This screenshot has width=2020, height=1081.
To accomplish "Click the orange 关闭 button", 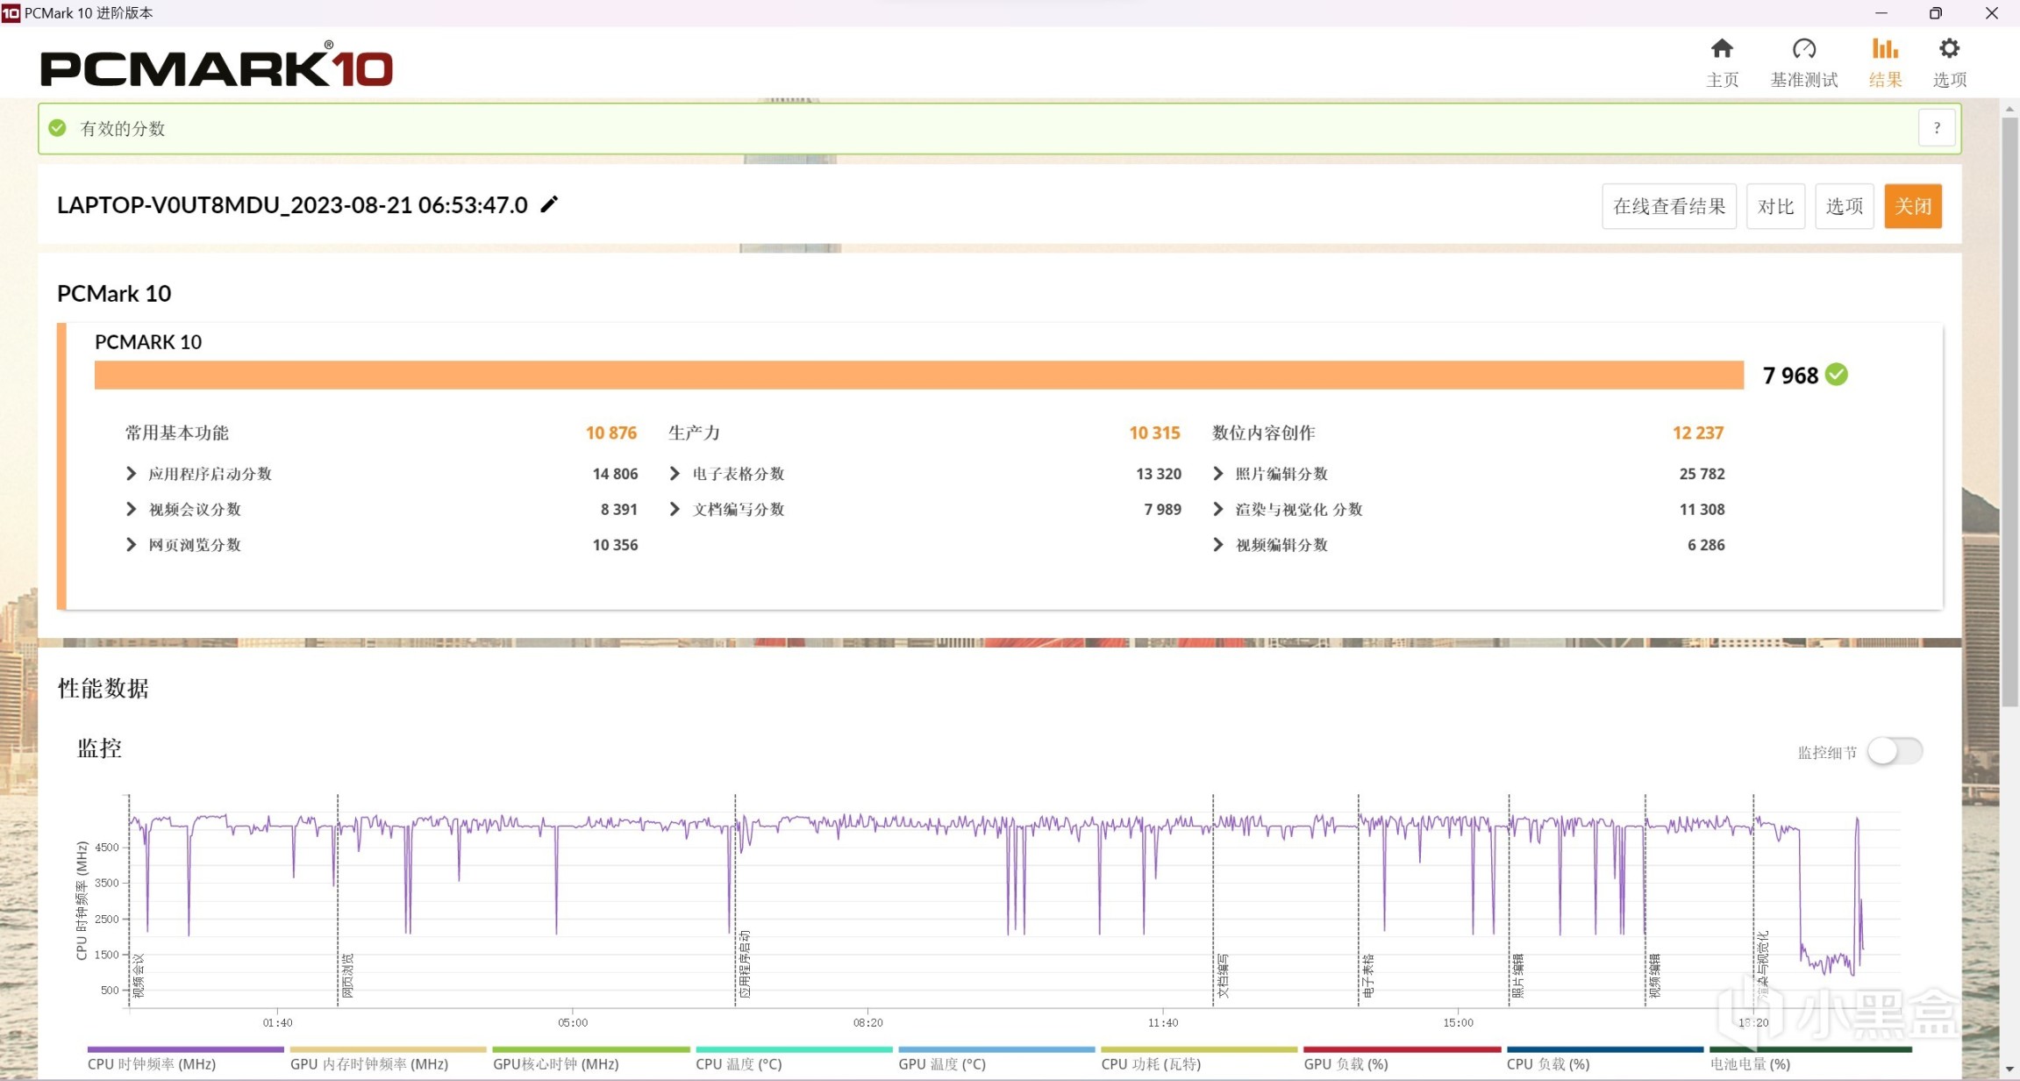I will (1912, 206).
